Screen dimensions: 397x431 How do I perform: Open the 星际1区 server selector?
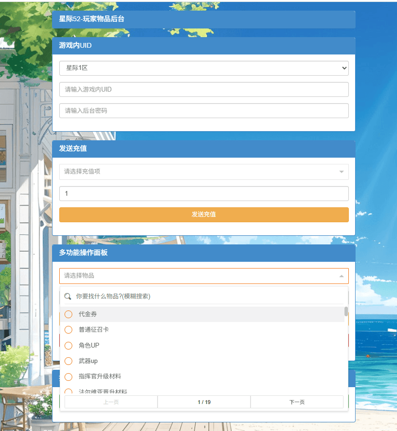tap(204, 68)
